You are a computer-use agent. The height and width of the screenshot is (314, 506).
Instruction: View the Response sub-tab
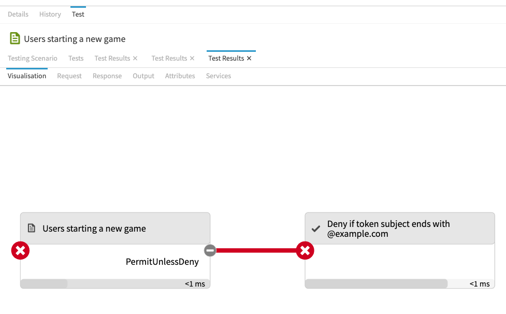click(x=107, y=76)
